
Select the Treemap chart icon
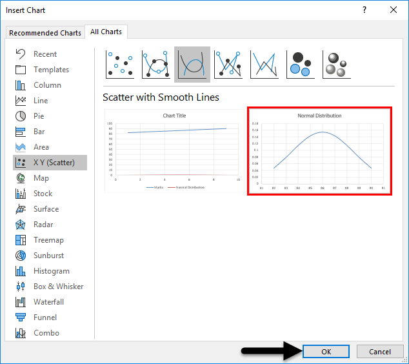[x=21, y=240]
